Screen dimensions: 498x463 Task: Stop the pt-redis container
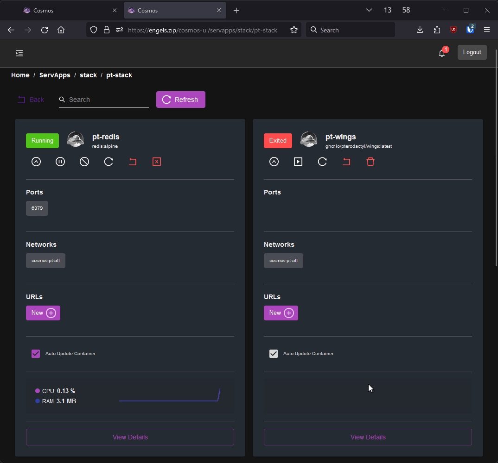click(x=84, y=162)
